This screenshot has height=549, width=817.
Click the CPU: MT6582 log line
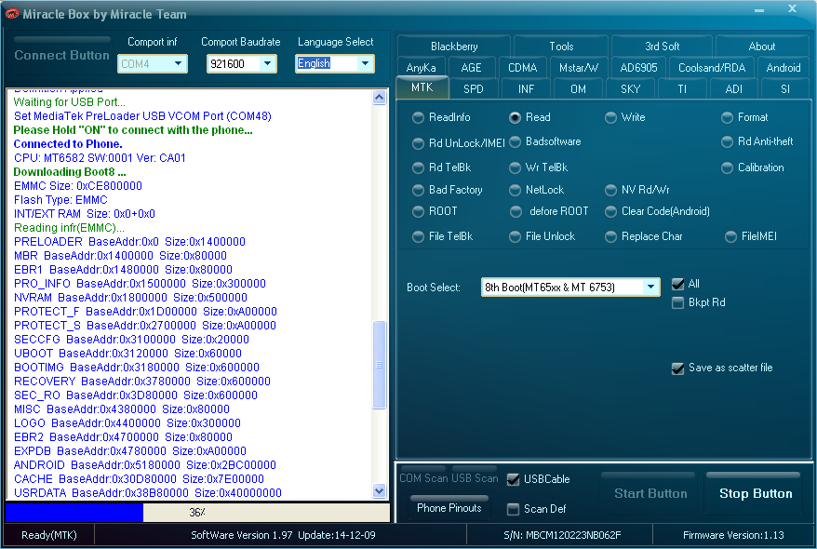[x=100, y=158]
